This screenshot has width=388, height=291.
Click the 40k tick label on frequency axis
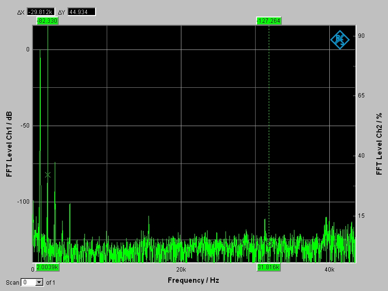[329, 269]
